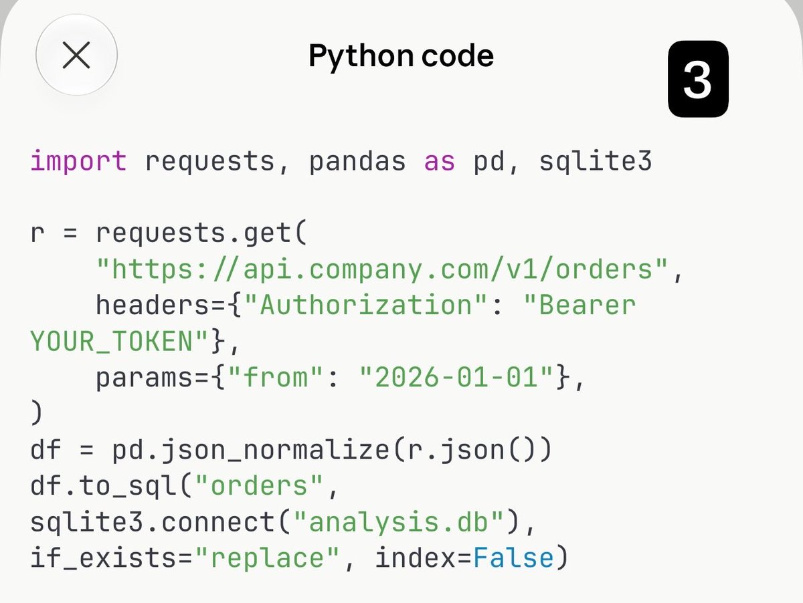Click the "Authorization" header key
This screenshot has height=603, width=803.
click(x=365, y=306)
